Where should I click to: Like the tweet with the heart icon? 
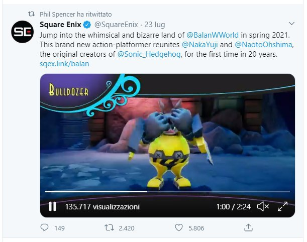click(x=179, y=228)
